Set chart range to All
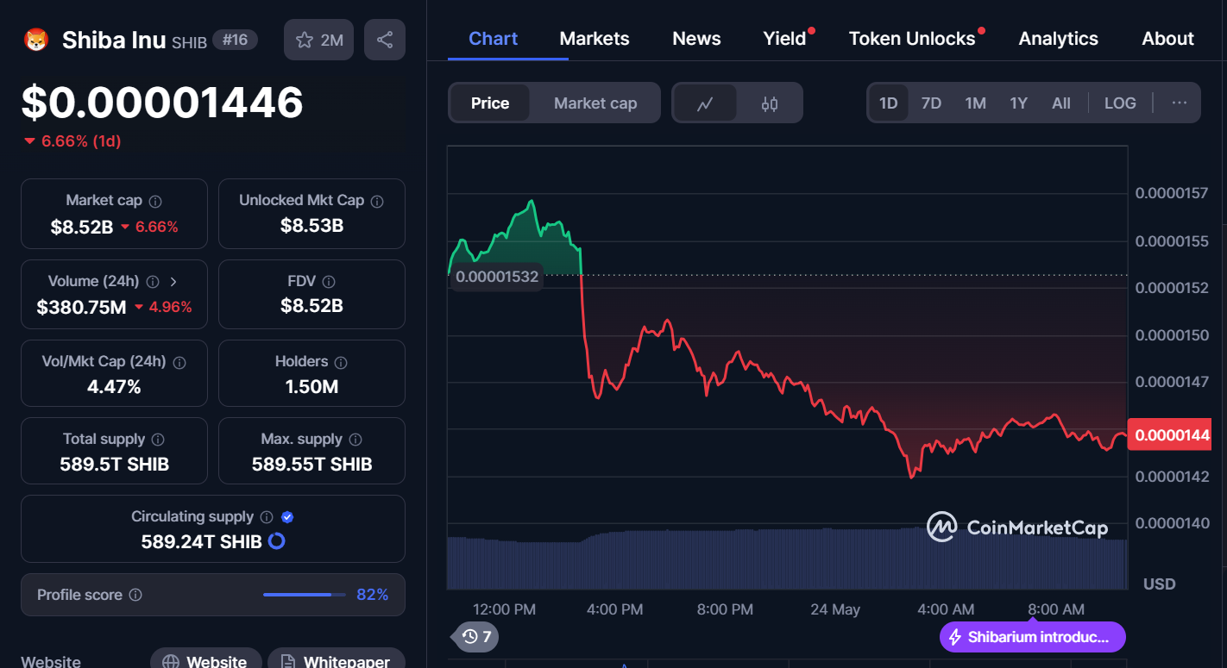The height and width of the screenshot is (668, 1227). tap(1061, 103)
